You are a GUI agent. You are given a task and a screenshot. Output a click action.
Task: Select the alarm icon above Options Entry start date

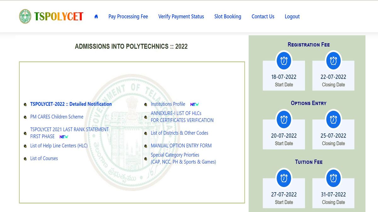coord(284,119)
